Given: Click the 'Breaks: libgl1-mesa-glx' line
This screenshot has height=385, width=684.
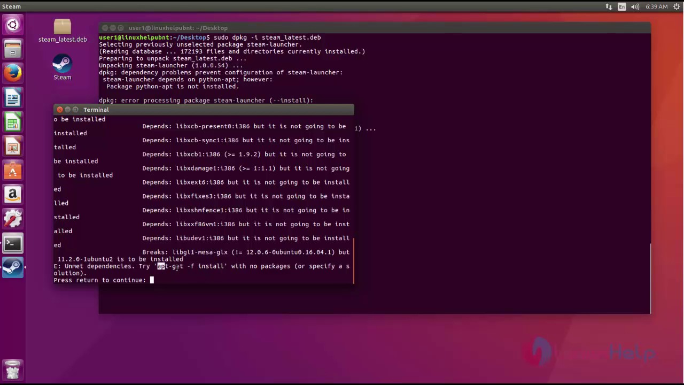Looking at the screenshot, I should click(246, 252).
